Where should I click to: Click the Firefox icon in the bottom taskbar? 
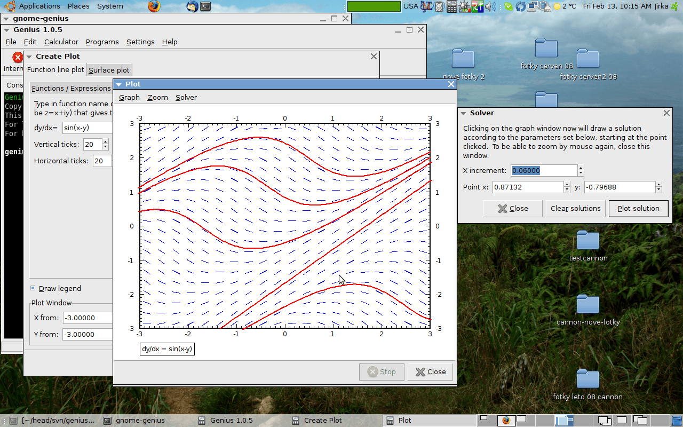point(506,420)
